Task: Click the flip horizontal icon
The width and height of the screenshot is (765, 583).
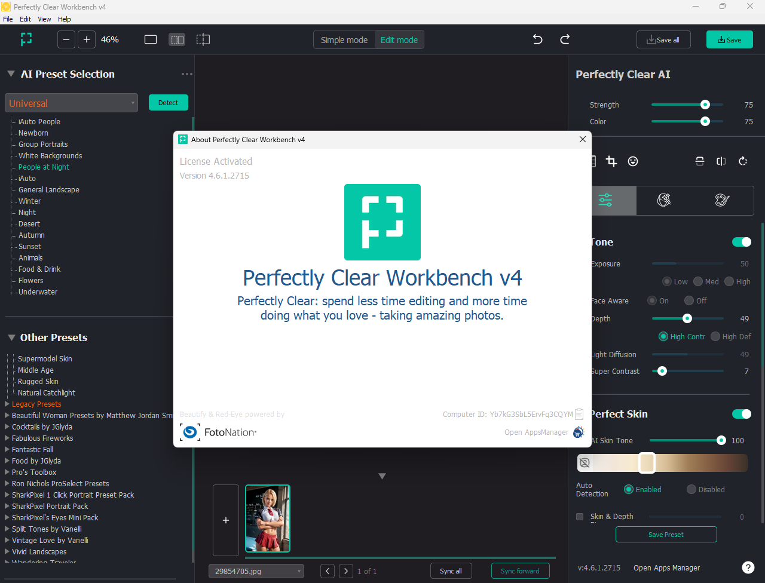Action: 721,161
